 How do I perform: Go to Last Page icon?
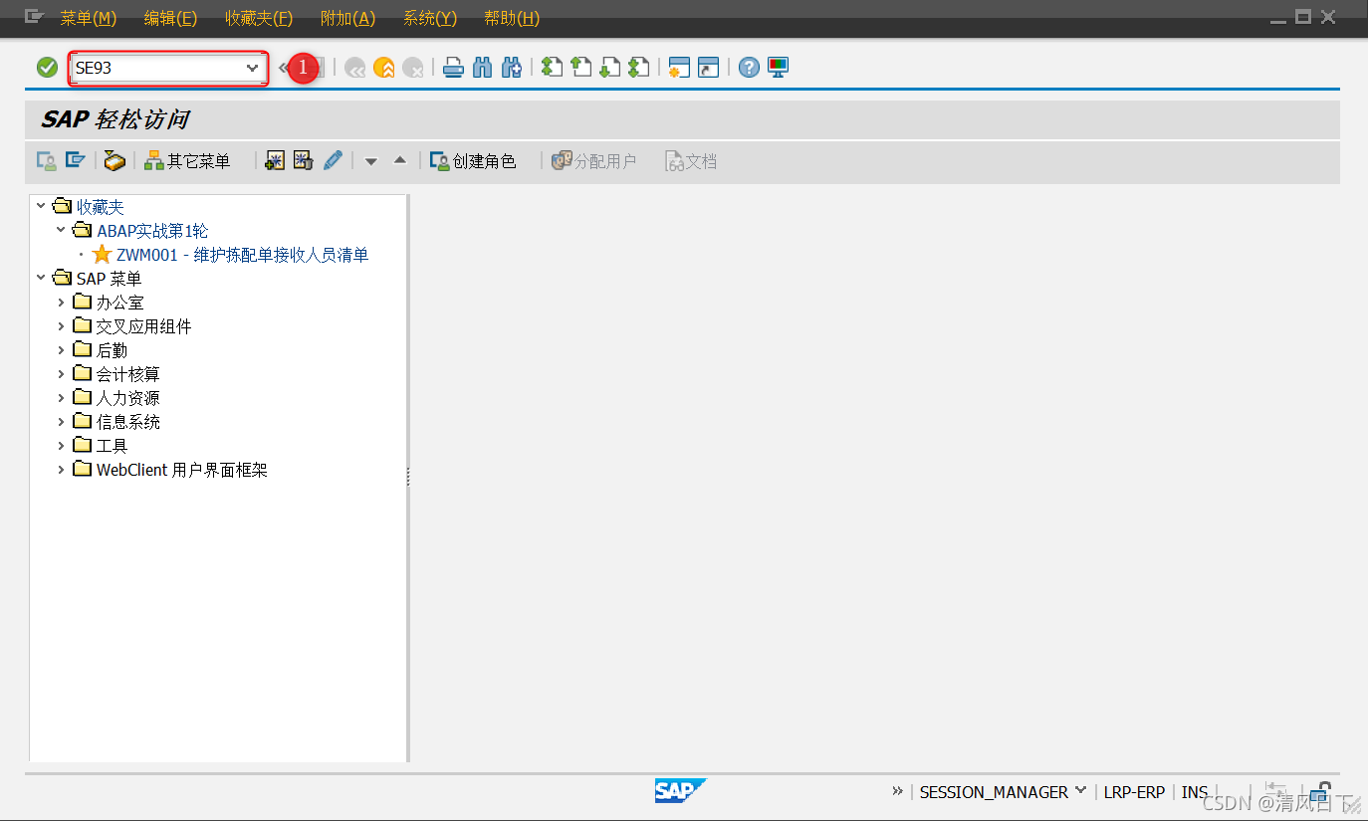[x=638, y=68]
